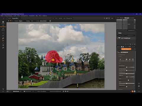This screenshot has width=142, height=106.
Task: Click the gear icon in the tool options bar
Action: coord(50,21)
